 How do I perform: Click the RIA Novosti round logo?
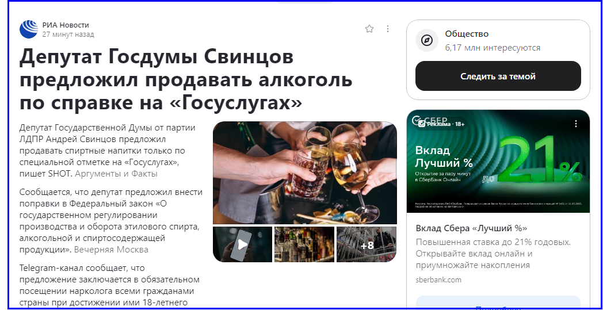(29, 29)
